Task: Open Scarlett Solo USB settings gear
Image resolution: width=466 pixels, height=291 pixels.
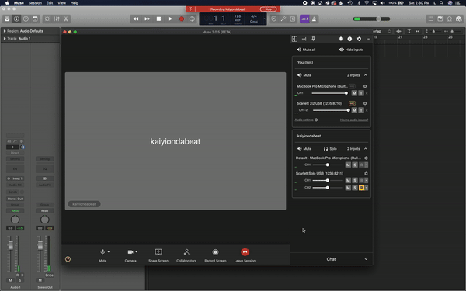Action: 366,173
